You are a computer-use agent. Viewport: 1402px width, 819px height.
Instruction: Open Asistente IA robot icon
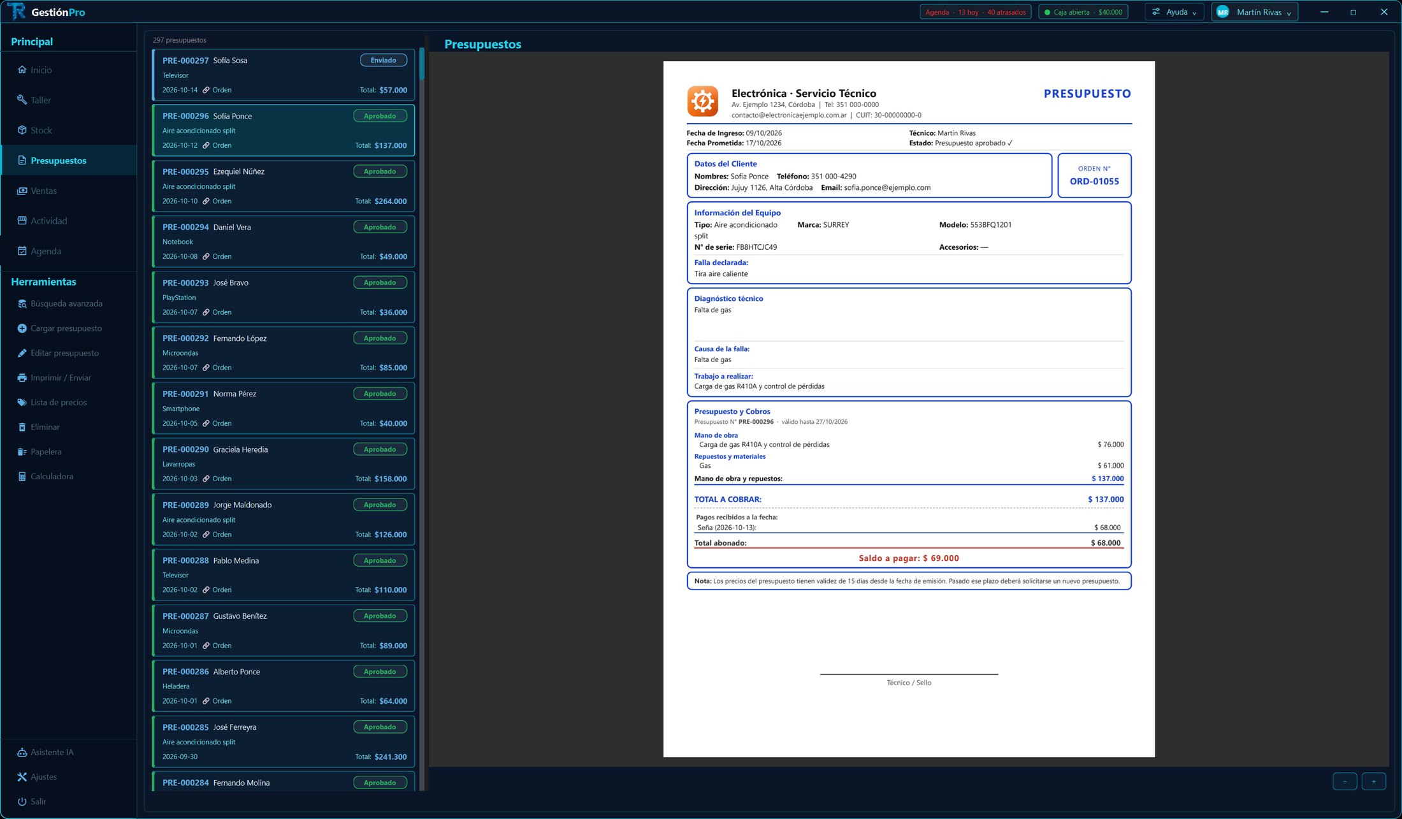point(22,752)
